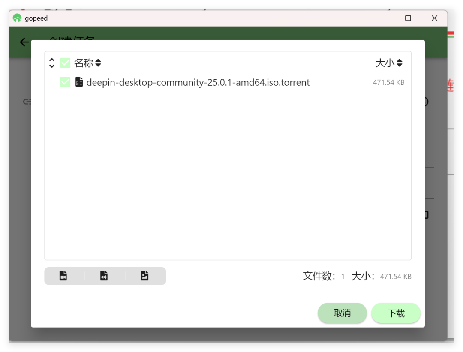Minimize the gopeed window
The height and width of the screenshot is (352, 463).
point(382,18)
